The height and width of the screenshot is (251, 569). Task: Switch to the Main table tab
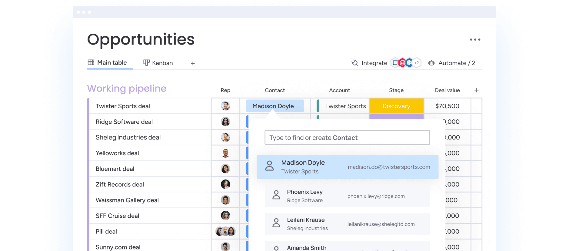pos(110,63)
